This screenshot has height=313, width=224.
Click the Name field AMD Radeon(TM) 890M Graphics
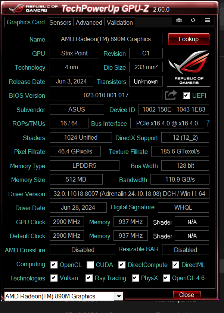click(x=106, y=39)
